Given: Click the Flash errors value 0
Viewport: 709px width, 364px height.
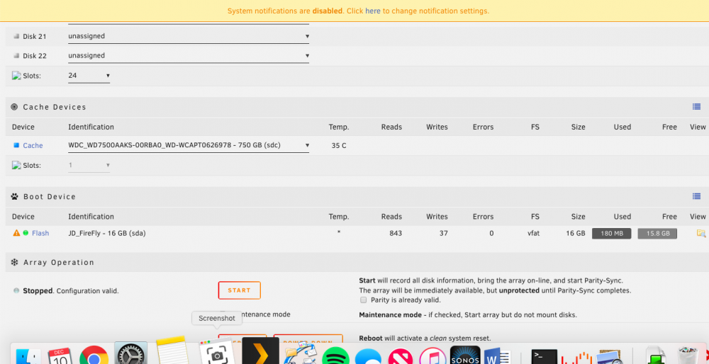Looking at the screenshot, I should pyautogui.click(x=491, y=233).
